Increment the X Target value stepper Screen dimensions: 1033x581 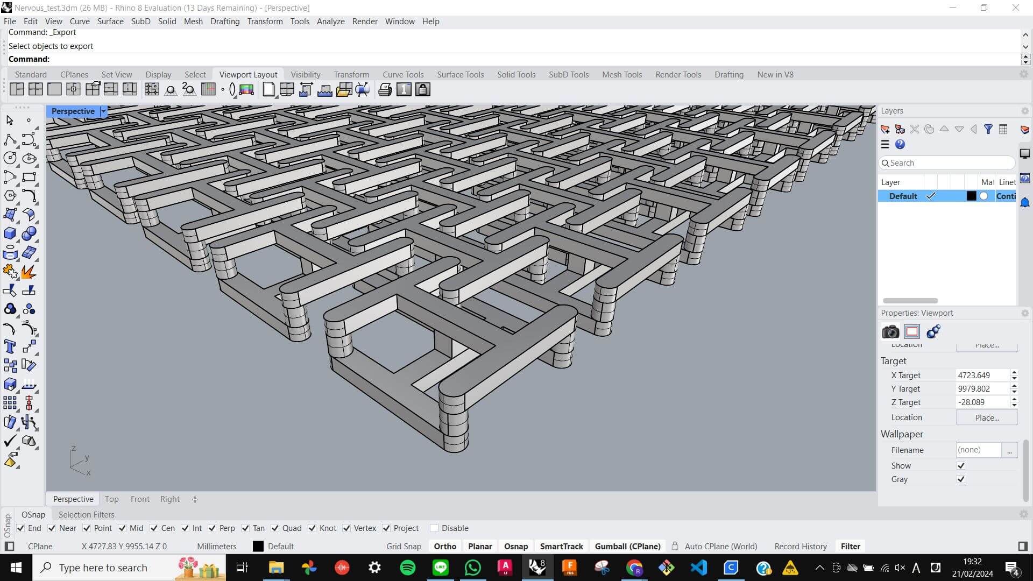point(1014,372)
